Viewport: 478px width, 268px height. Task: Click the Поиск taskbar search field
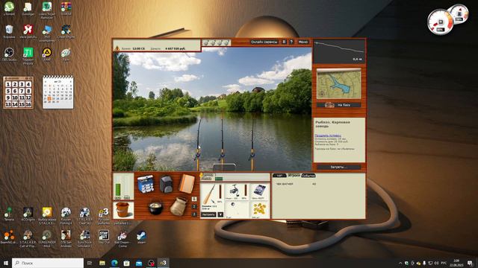tap(48, 263)
